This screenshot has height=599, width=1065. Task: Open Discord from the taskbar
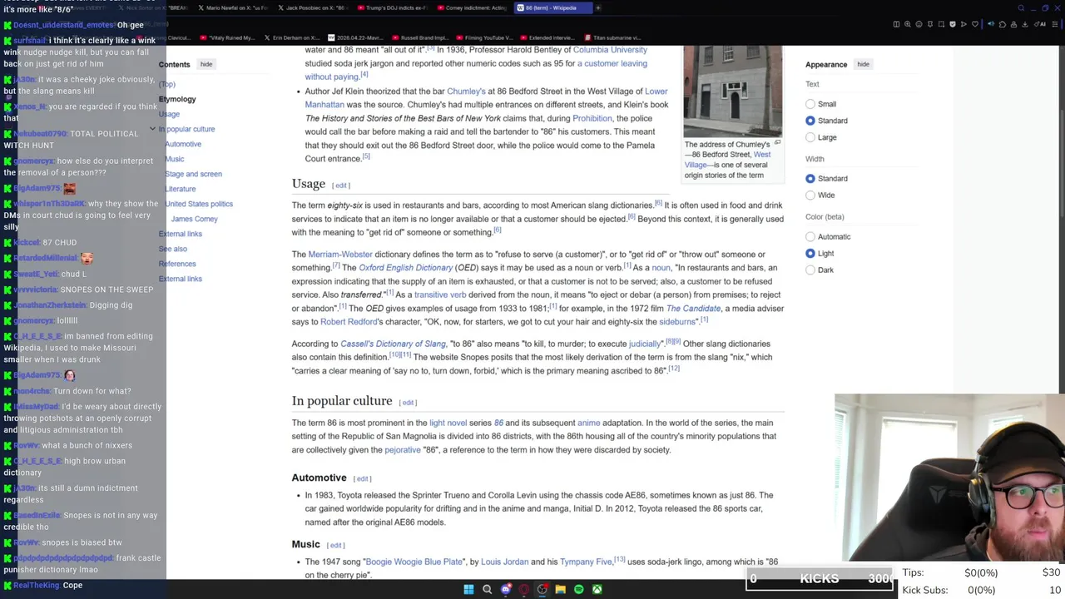pos(505,589)
